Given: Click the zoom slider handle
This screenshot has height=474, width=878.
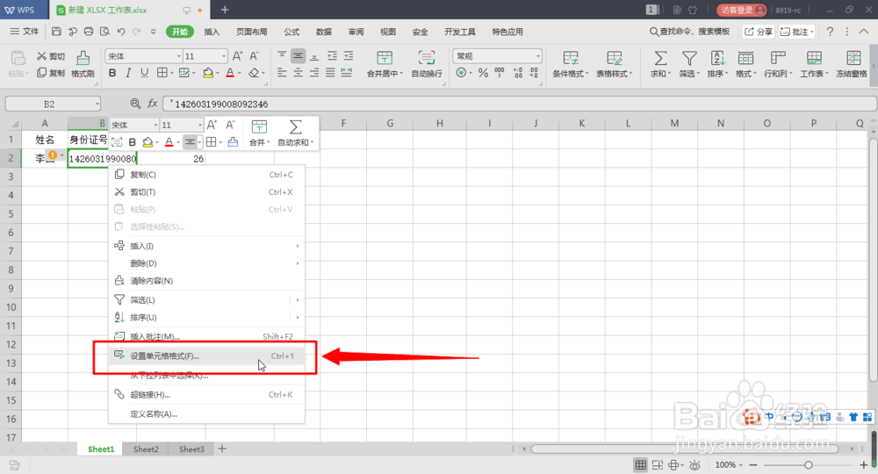Looking at the screenshot, I should (808, 465).
